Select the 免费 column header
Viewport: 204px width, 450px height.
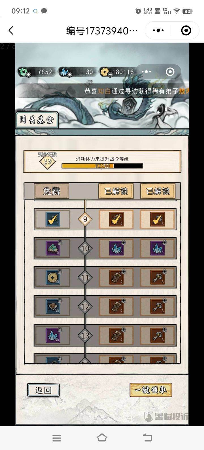point(52,191)
